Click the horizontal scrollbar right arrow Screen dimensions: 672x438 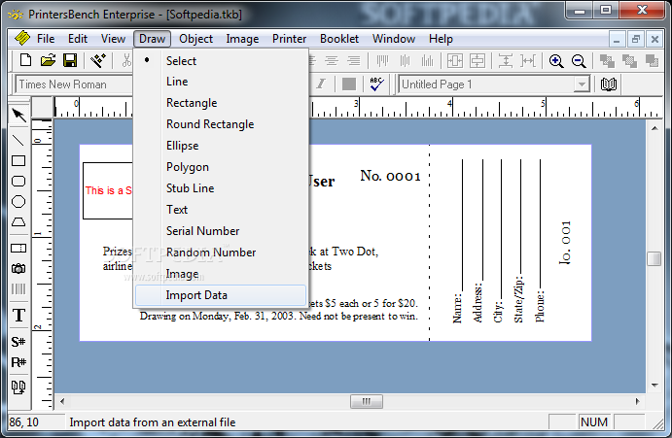tap(637, 402)
